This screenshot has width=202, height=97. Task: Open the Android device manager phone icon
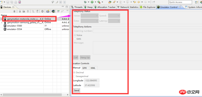coord(20,2)
